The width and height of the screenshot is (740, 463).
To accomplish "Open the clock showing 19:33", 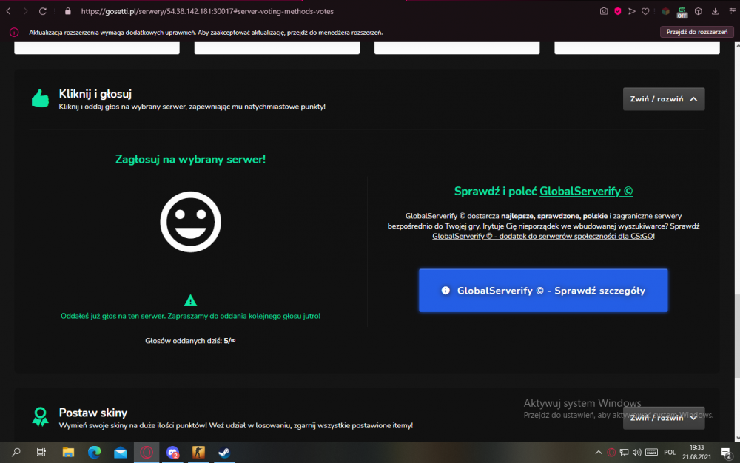I will coord(696,452).
